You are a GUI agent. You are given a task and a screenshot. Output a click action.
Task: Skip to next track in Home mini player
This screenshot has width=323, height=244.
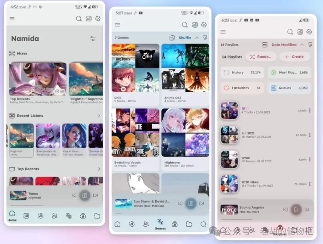point(95,195)
